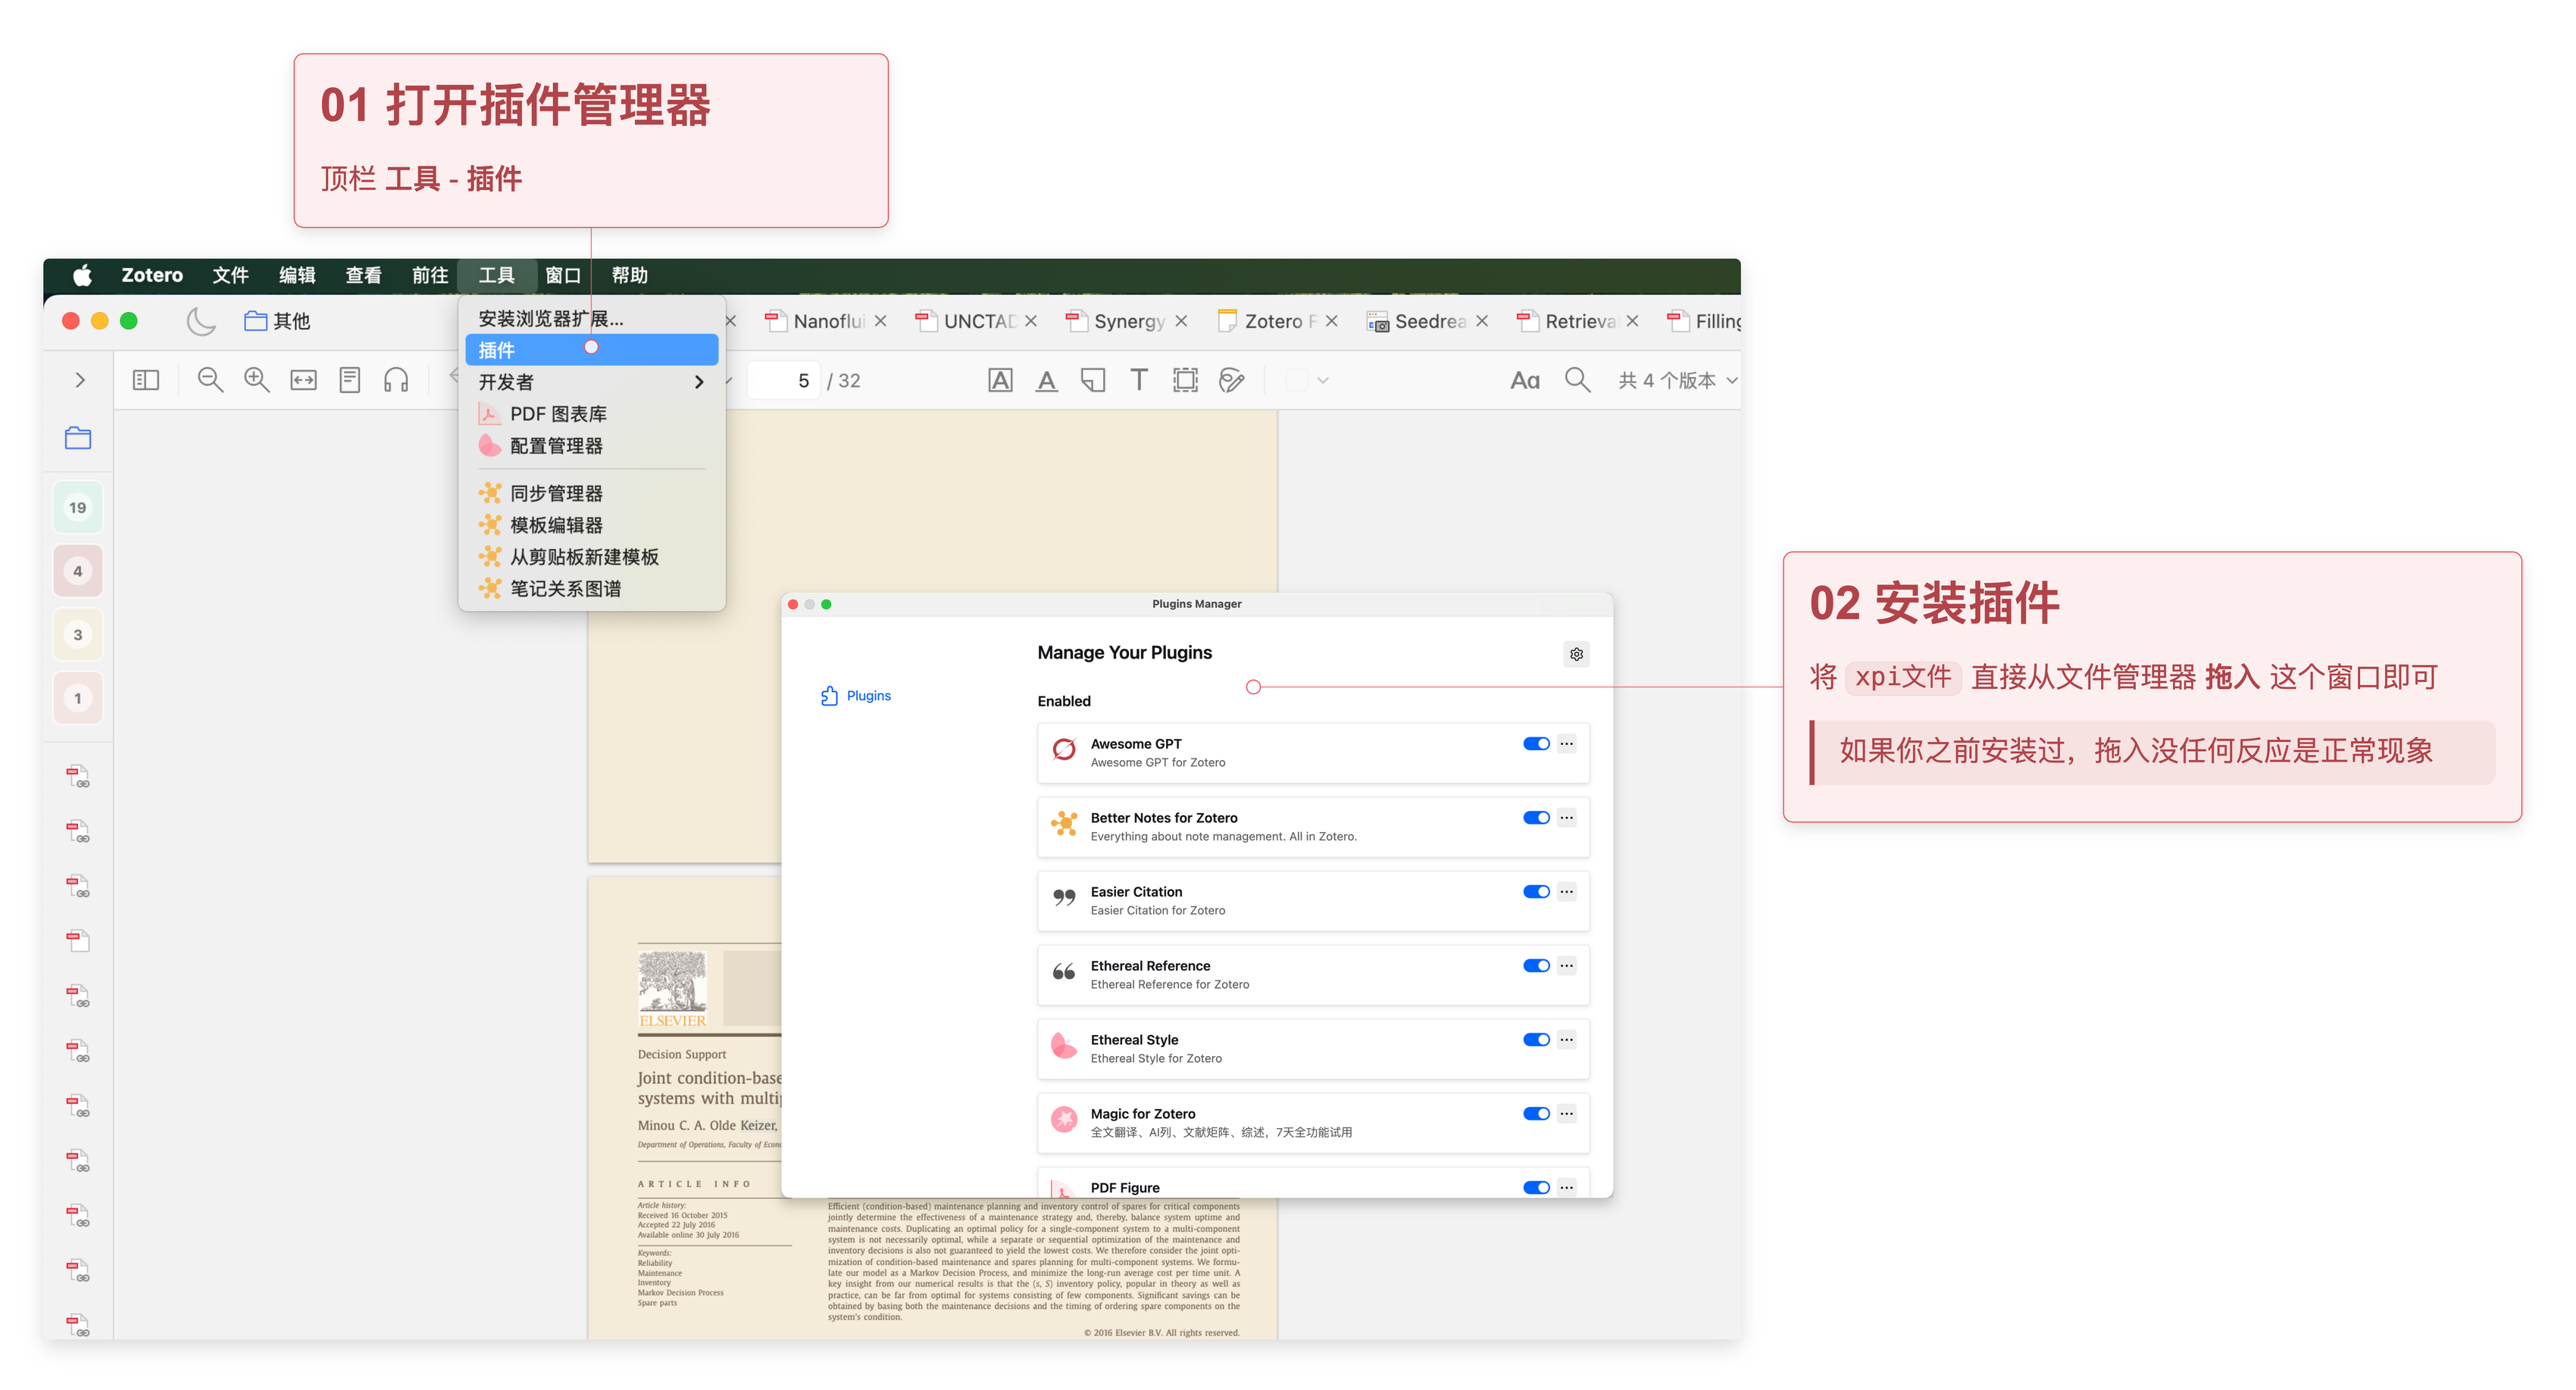Click the first PDF attachment icon in sidebar

click(78, 777)
